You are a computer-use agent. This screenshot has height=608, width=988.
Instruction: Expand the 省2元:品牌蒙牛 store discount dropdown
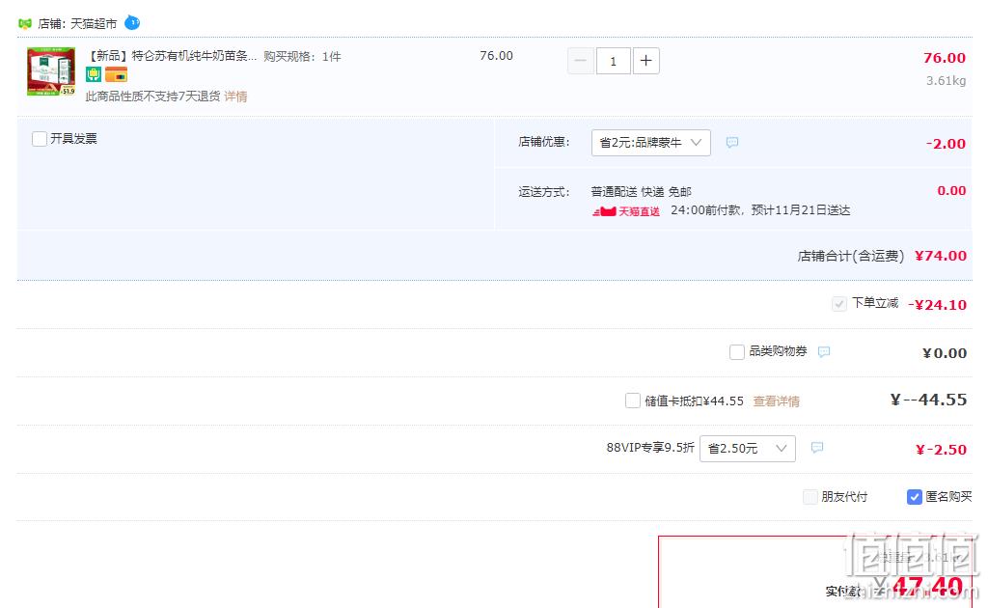coord(651,143)
